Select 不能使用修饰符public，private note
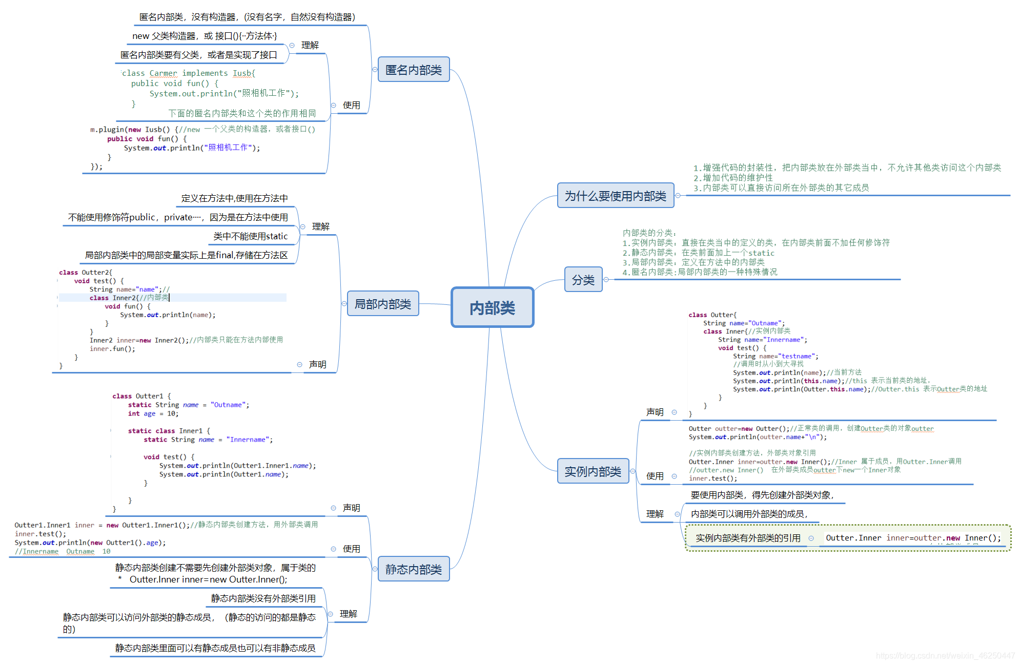The width and height of the screenshot is (1020, 665). 178,218
